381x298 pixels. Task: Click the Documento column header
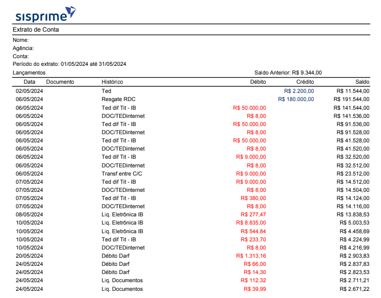[60, 82]
